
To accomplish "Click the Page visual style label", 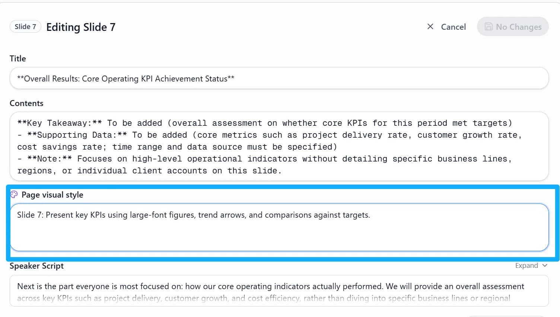I will point(52,195).
